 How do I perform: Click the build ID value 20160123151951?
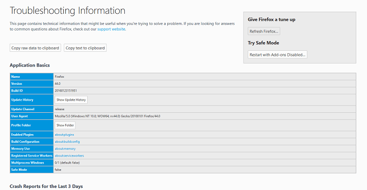pyautogui.click(x=66, y=90)
